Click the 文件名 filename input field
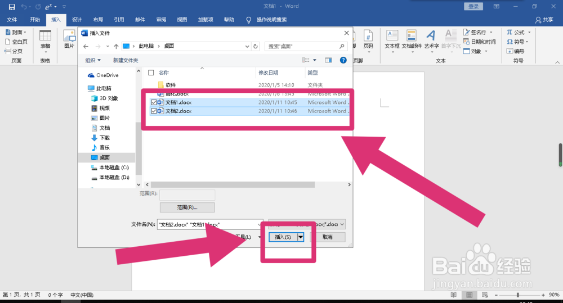The width and height of the screenshot is (563, 303). [x=210, y=224]
